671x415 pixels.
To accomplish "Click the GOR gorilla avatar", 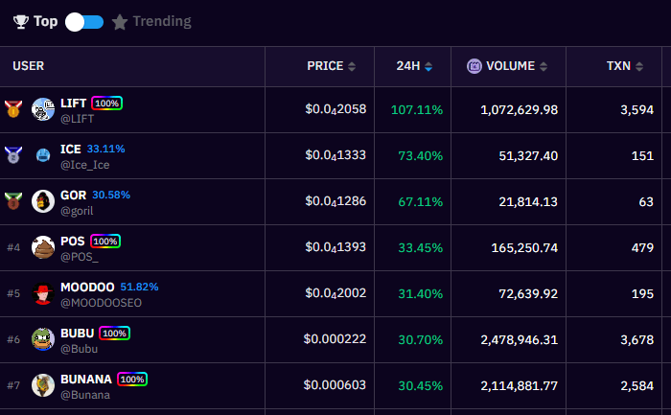I will [x=43, y=201].
